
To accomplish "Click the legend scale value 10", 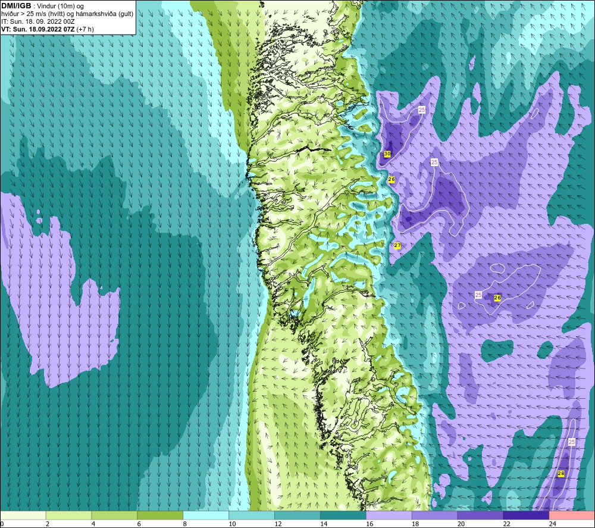I will [232, 524].
